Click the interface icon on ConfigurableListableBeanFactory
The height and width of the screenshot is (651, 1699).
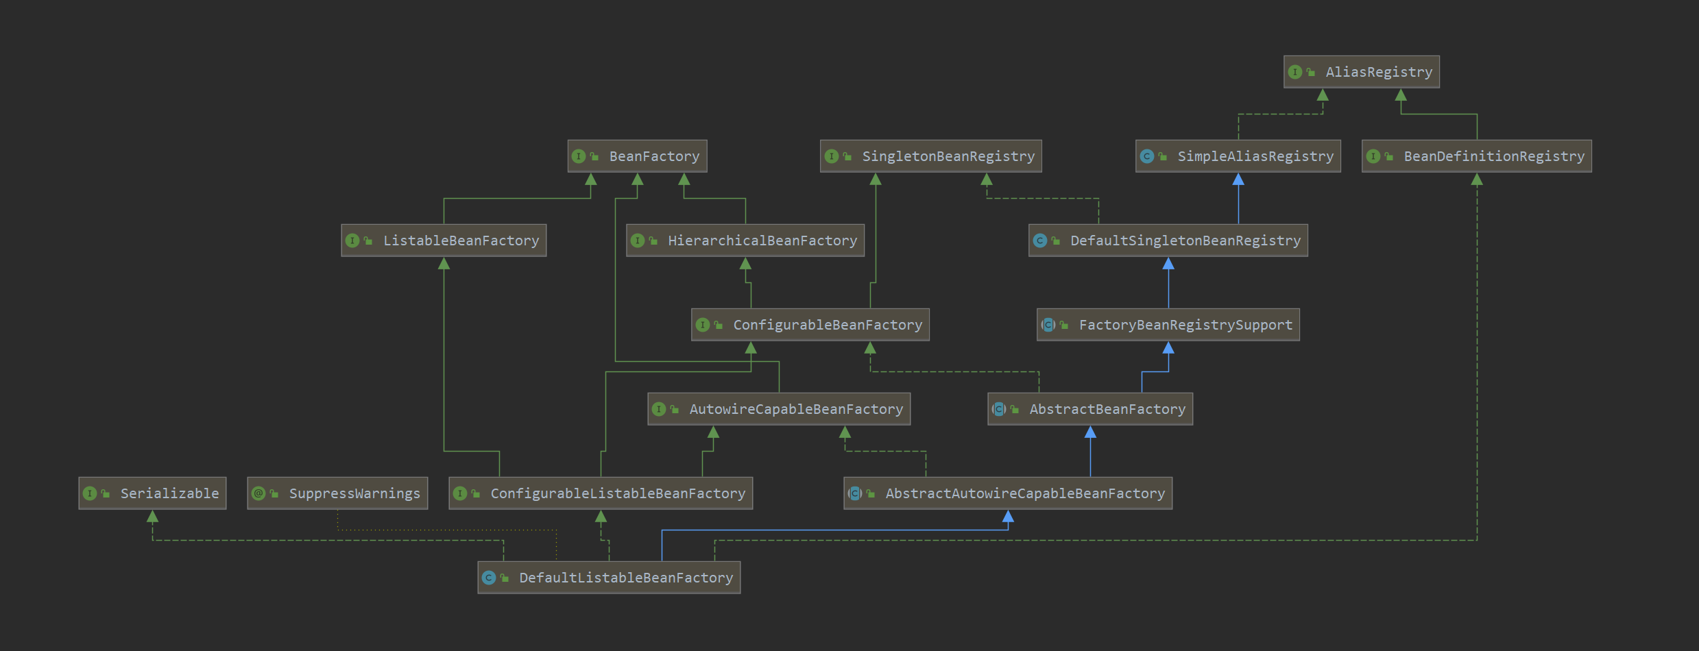coord(460,493)
